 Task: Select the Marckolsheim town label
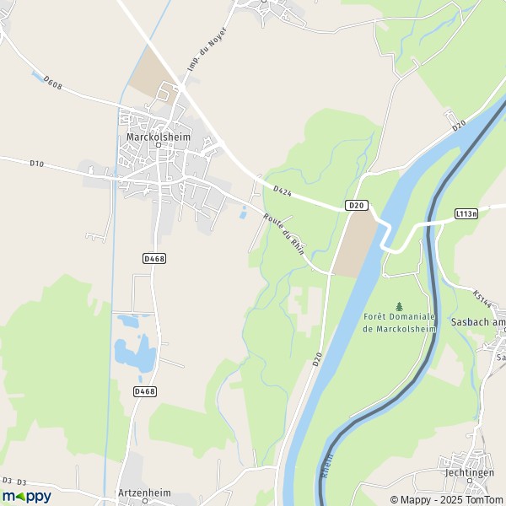pos(159,137)
